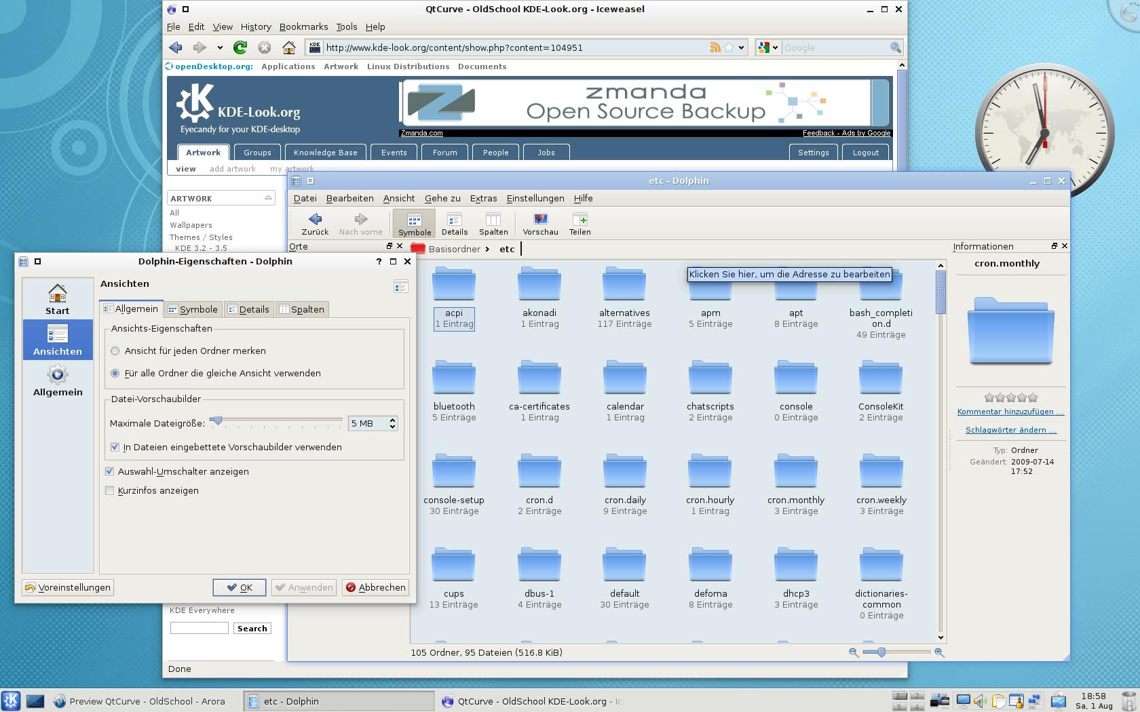Screen dimensions: 1140x712
Task: Switch to Spalten tab in settings
Action: tap(302, 309)
